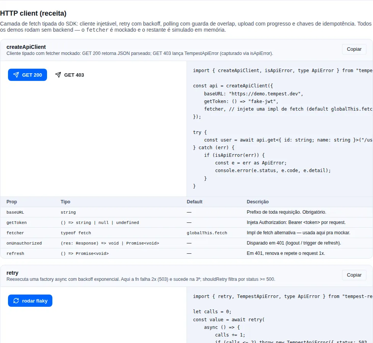This screenshot has height=343, width=373.
Task: Click 'Em 401, renova e repete' description
Action: pyautogui.click(x=286, y=253)
